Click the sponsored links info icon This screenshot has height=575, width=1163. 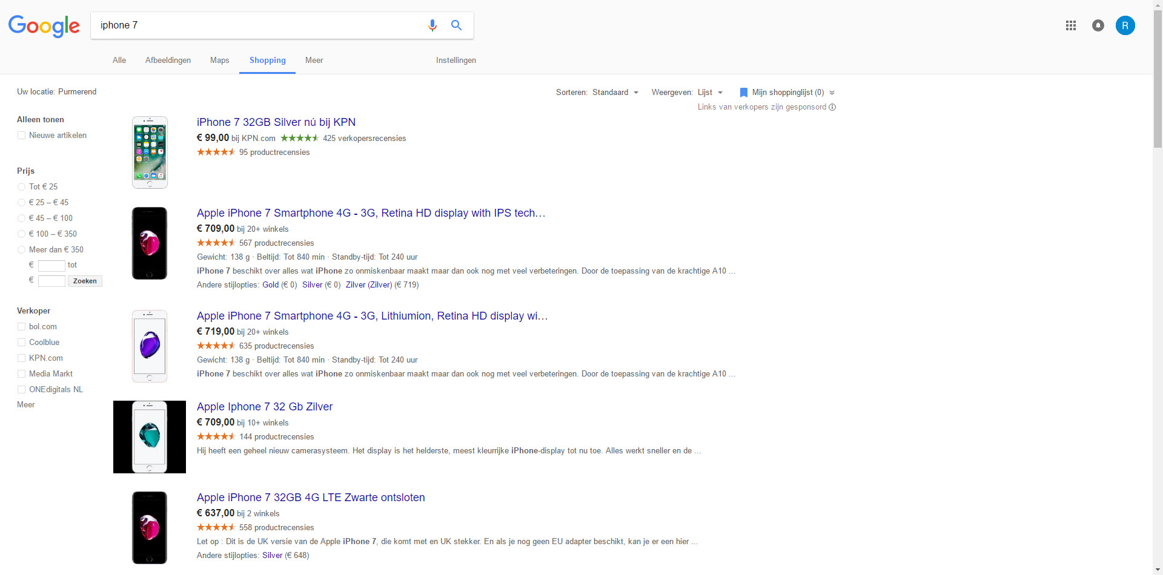pyautogui.click(x=832, y=107)
